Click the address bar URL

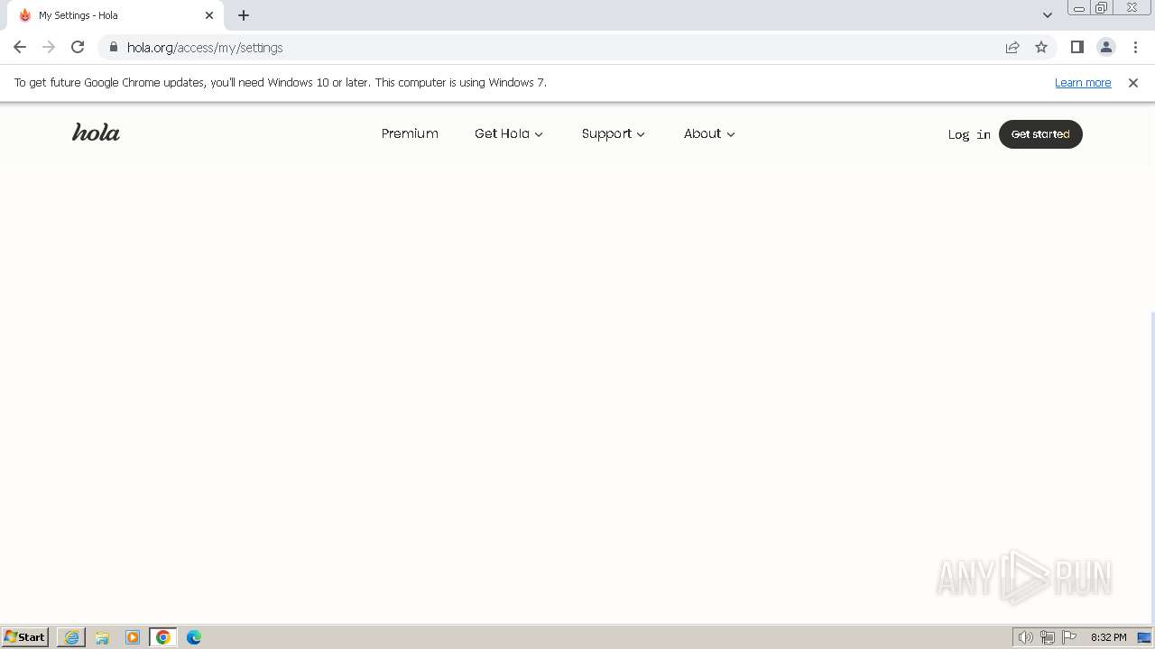pos(205,47)
